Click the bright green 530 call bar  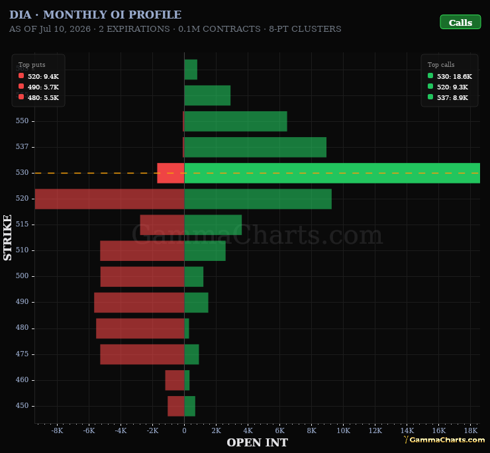(x=332, y=173)
